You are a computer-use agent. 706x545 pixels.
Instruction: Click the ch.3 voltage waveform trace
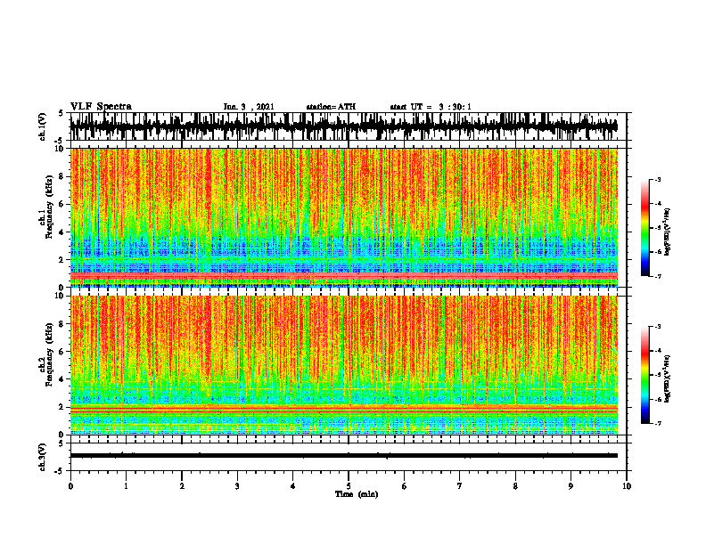click(x=344, y=456)
